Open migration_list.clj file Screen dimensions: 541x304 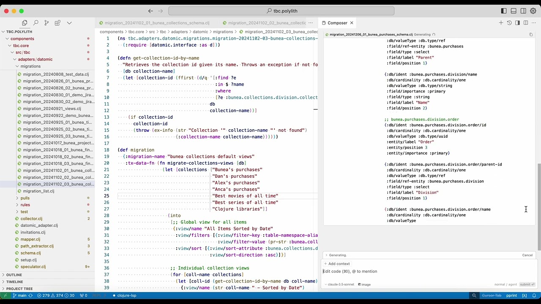38,191
